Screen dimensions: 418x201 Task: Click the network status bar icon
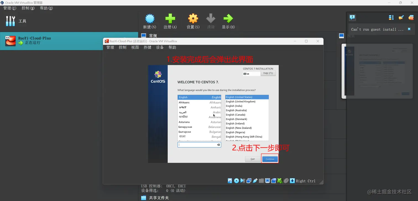click(x=249, y=181)
